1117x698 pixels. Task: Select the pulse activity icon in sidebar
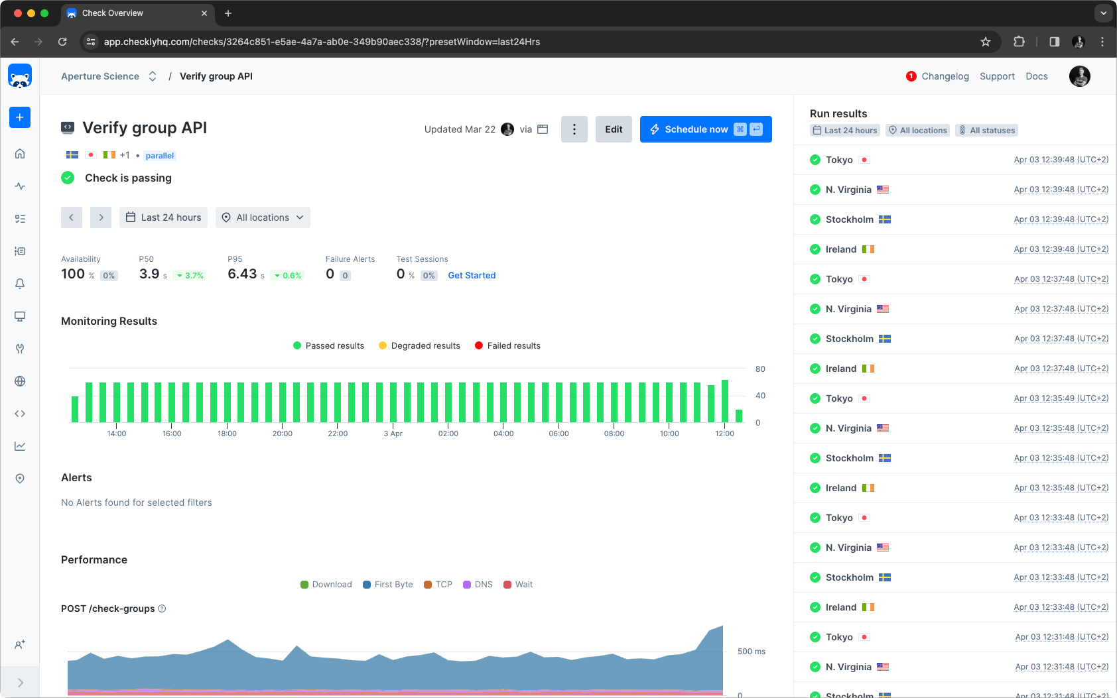pyautogui.click(x=20, y=186)
